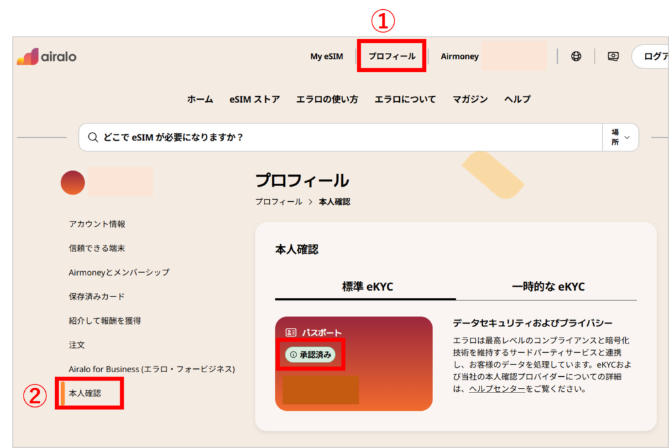669x448 pixels.
Task: Click the currency banknote icon in the header
Action: pyautogui.click(x=613, y=56)
